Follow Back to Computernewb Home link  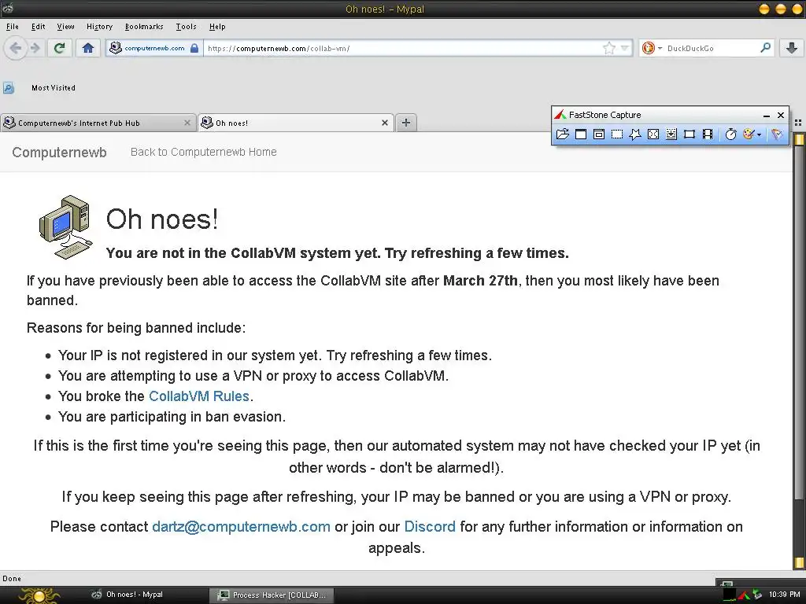pyautogui.click(x=204, y=152)
